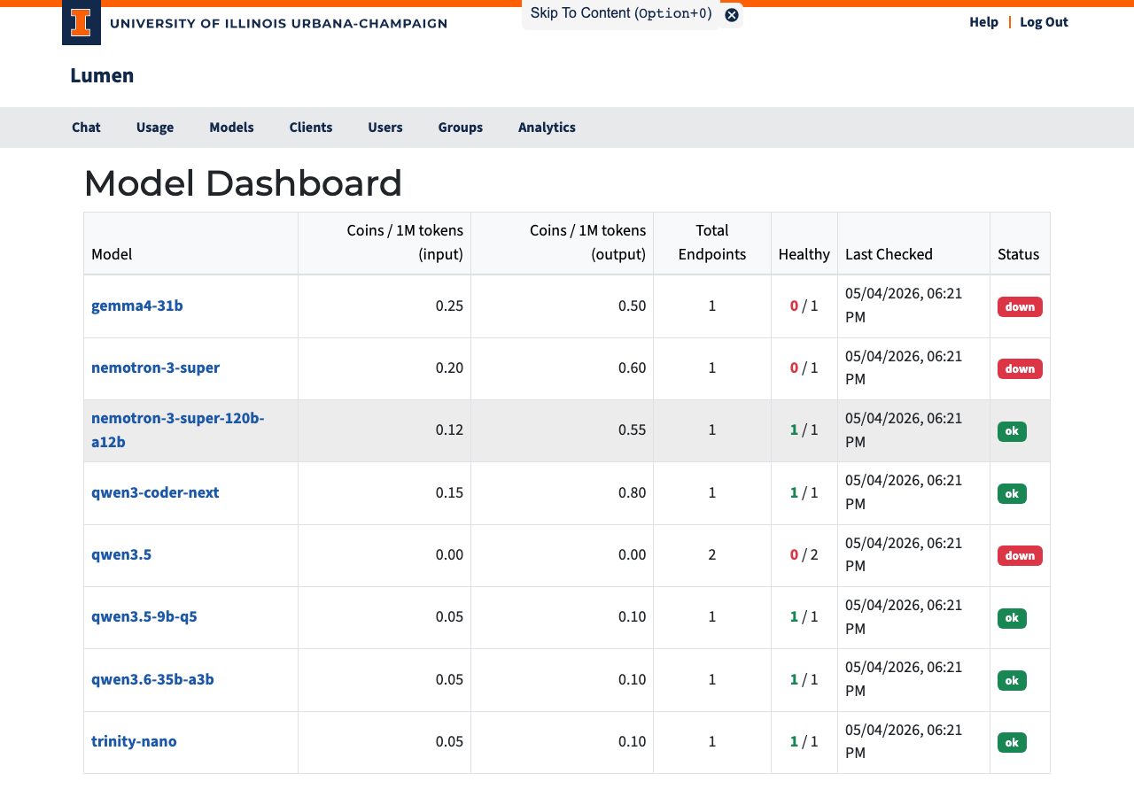Dismiss the Skip To Content popup with X
1134x797 pixels.
[732, 15]
